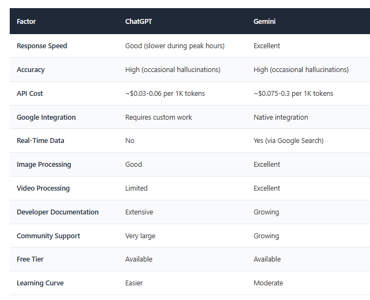This screenshot has height=300, width=370.
Task: Select the "Limited" Video Processing cell
Action: [136, 188]
